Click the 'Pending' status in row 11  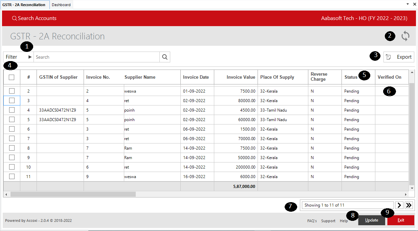point(352,177)
